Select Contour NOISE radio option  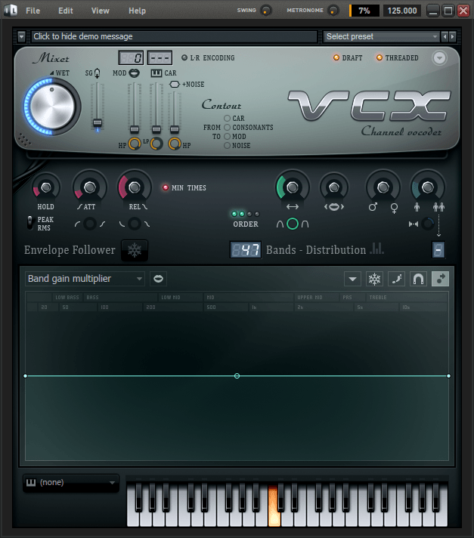point(227,146)
